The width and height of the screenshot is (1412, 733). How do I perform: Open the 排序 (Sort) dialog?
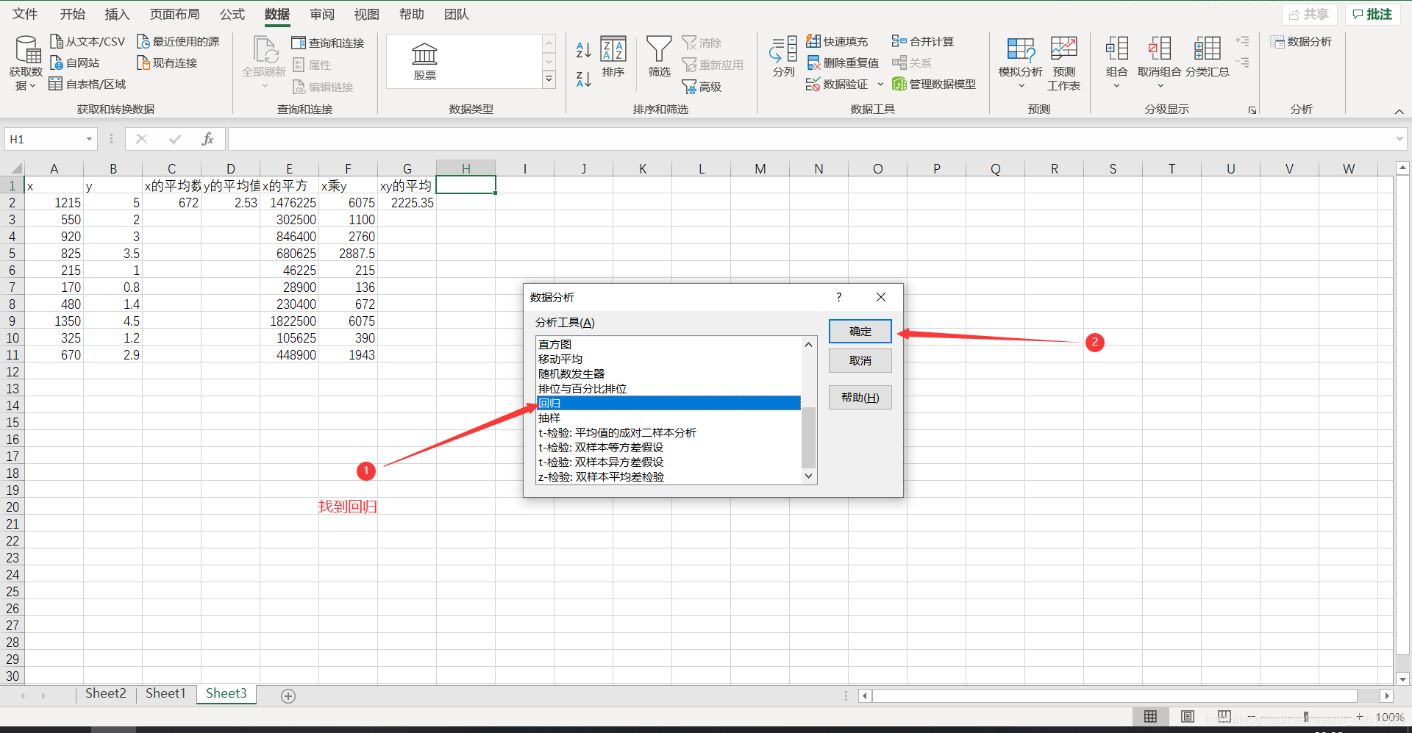coord(613,57)
